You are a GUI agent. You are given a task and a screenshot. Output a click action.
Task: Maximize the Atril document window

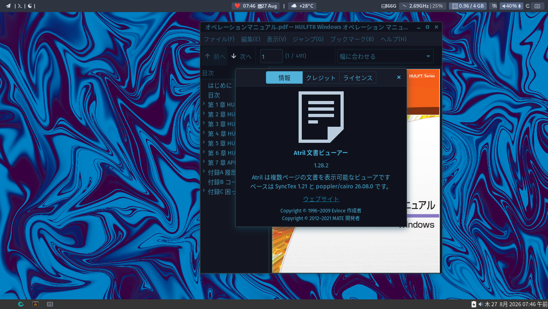pos(428,27)
